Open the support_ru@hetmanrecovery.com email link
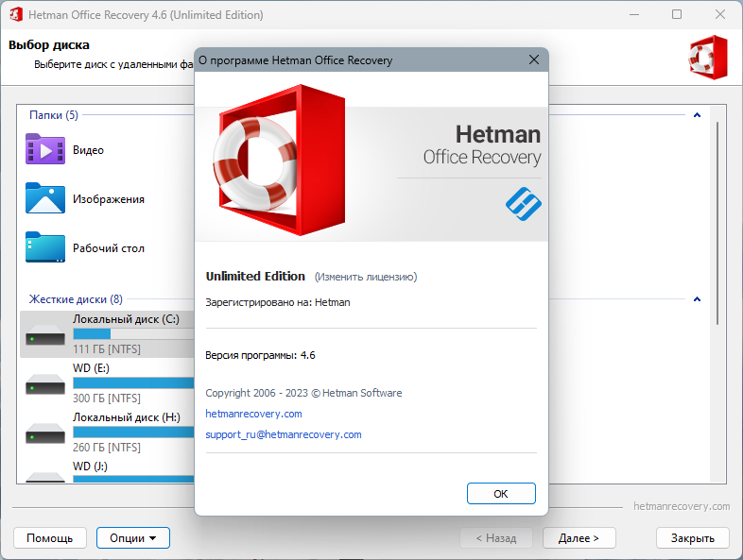This screenshot has width=743, height=560. [x=284, y=434]
